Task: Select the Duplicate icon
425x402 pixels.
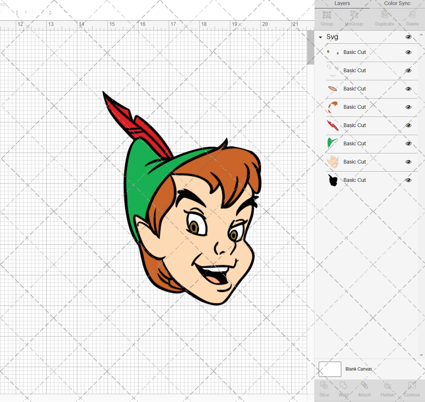Action: pos(385,17)
